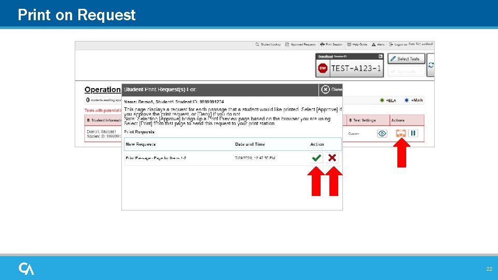The image size is (498, 280).
Task: Approve the print request with green checkmark
Action: tap(316, 158)
